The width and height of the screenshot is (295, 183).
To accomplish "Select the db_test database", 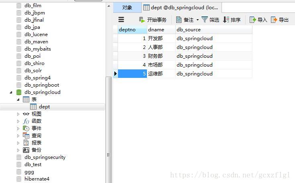I will 33,165.
